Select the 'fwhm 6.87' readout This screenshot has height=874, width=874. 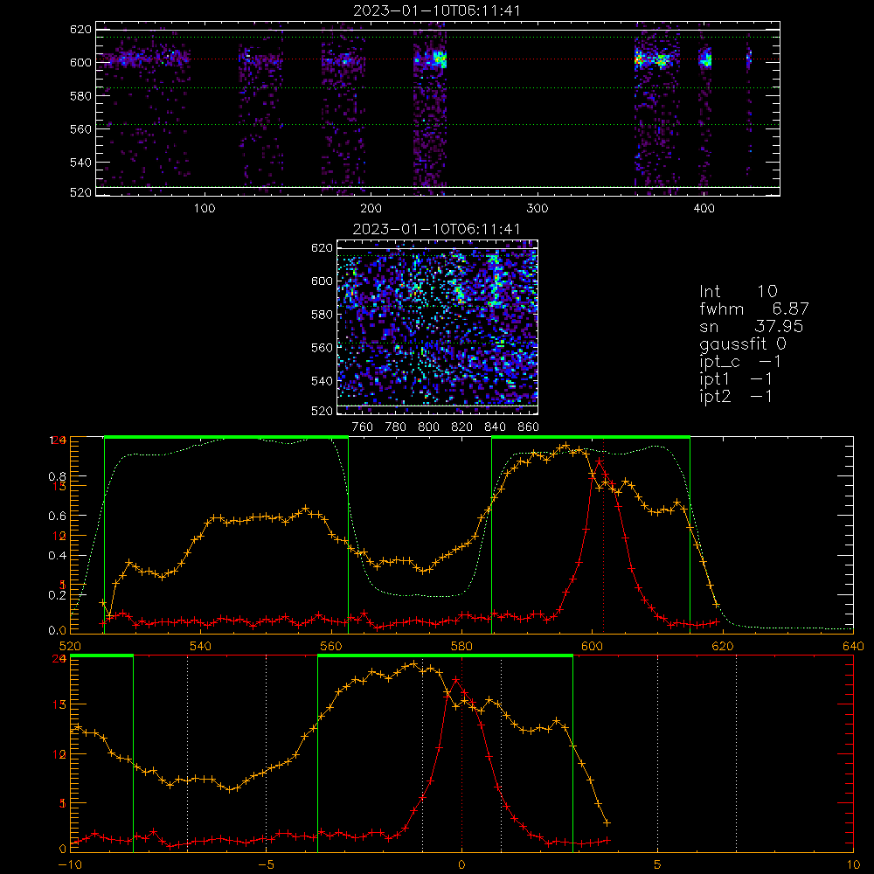pos(754,309)
